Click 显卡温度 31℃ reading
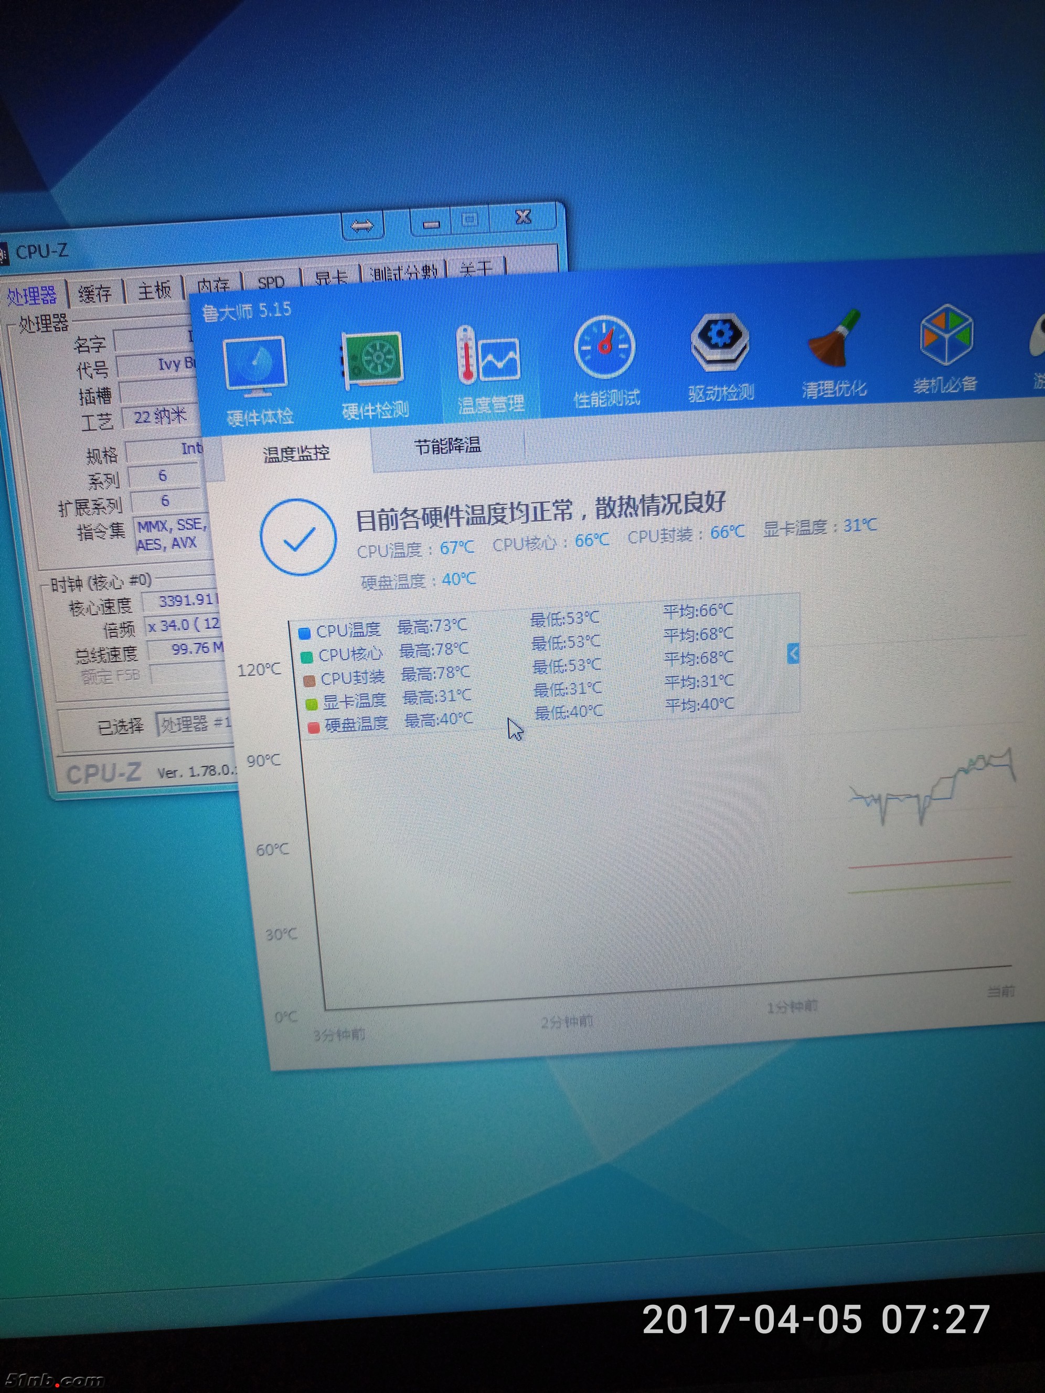Viewport: 1045px width, 1393px height. coord(819,527)
